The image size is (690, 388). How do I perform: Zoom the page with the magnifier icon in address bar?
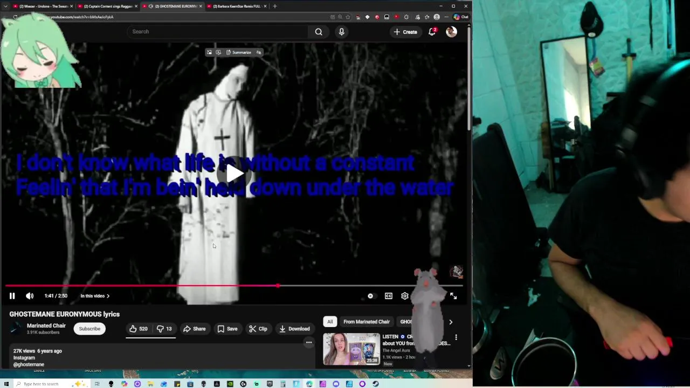click(x=340, y=17)
